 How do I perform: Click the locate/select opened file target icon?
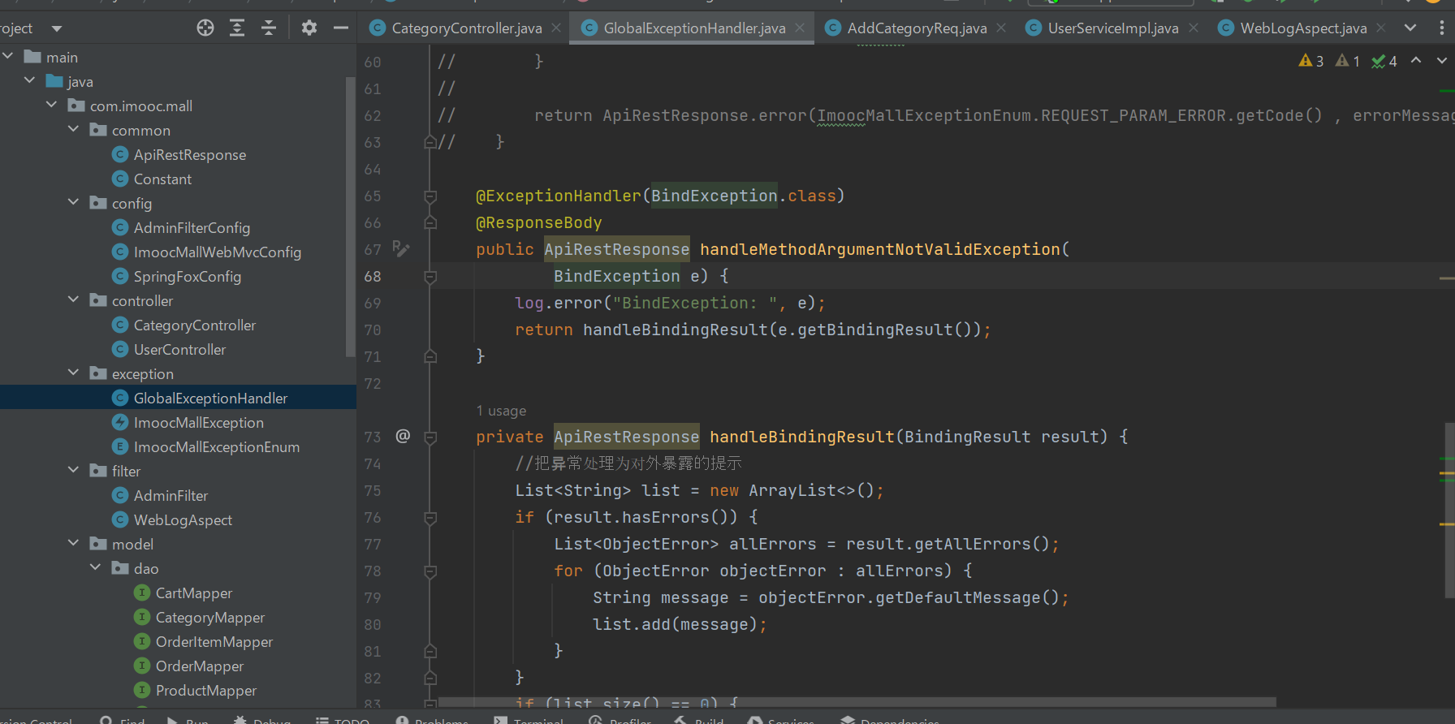pyautogui.click(x=205, y=28)
